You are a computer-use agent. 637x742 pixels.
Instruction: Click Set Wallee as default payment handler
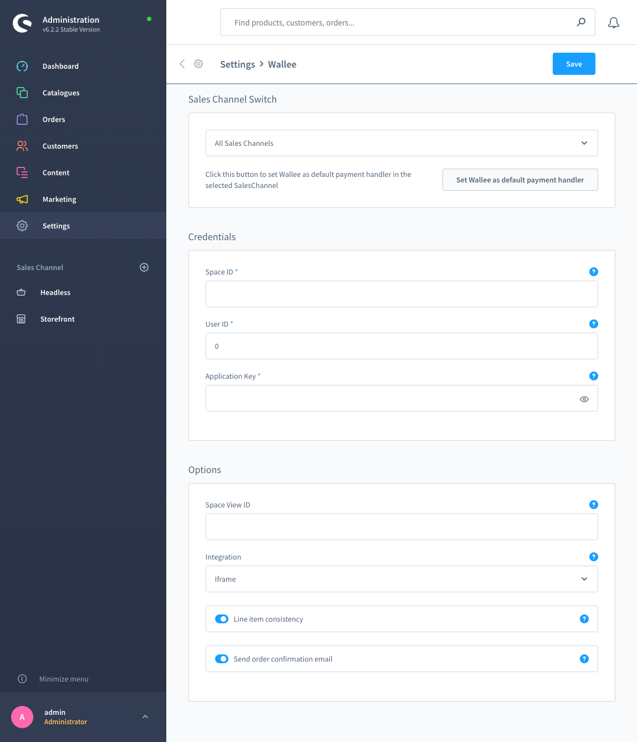tap(519, 180)
